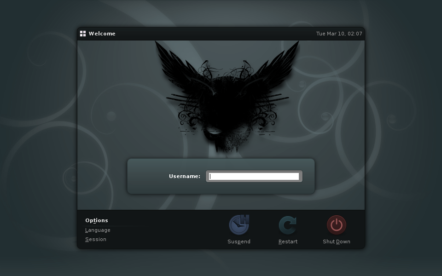Click the Options heading

tap(97, 220)
